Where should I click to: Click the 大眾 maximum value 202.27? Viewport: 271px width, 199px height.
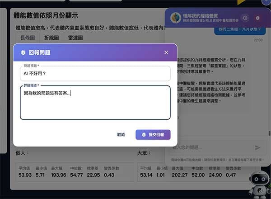181,175
